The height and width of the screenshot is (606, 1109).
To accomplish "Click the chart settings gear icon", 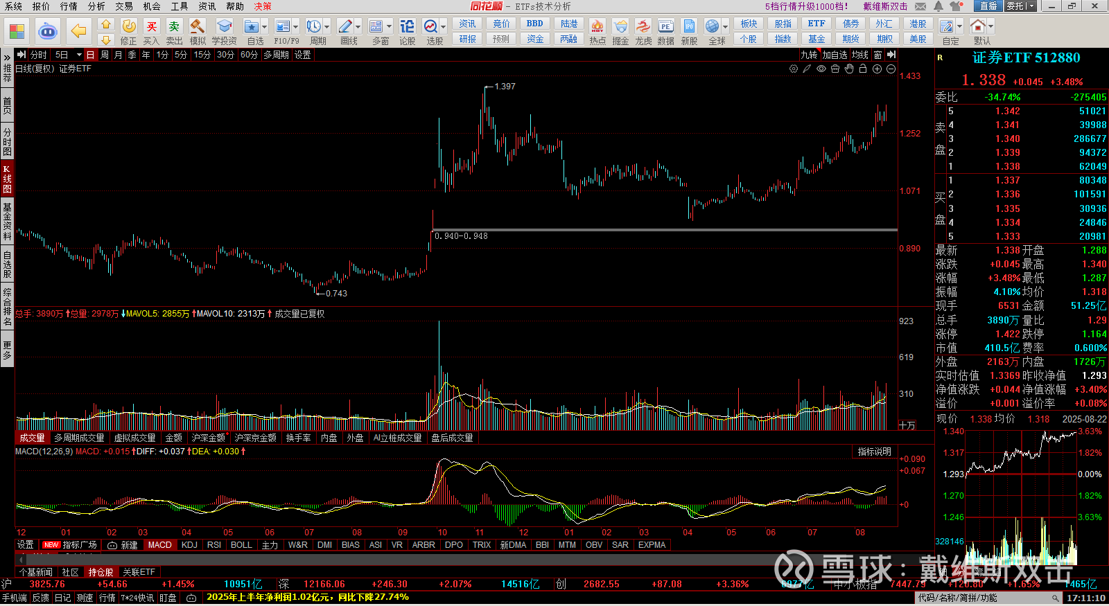I will [x=794, y=69].
